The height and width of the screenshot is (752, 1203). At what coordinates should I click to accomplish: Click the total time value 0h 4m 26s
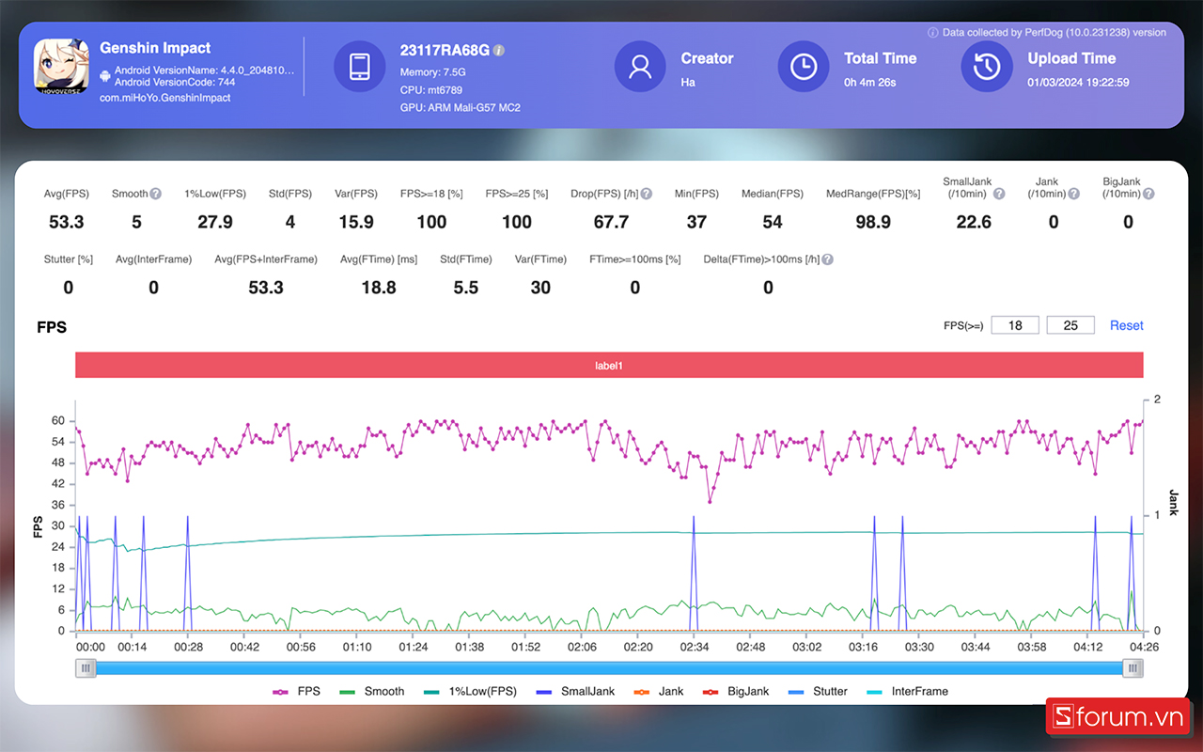point(870,83)
